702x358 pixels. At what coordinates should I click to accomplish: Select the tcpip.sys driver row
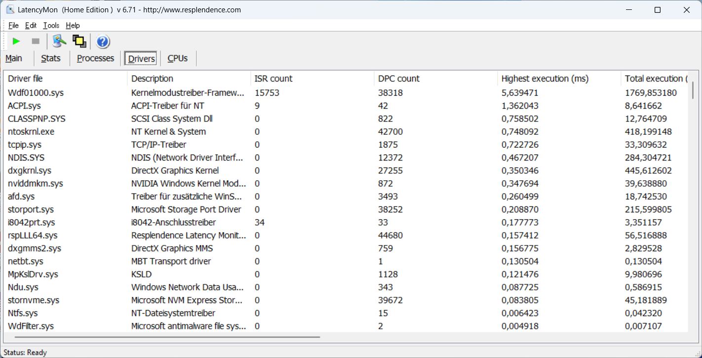[346, 145]
